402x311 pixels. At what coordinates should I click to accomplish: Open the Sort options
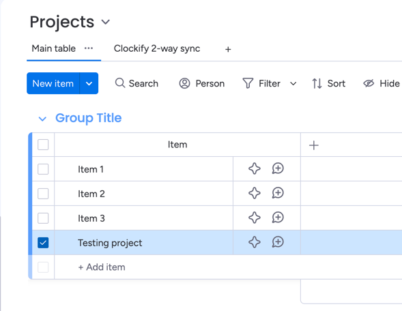pos(329,83)
